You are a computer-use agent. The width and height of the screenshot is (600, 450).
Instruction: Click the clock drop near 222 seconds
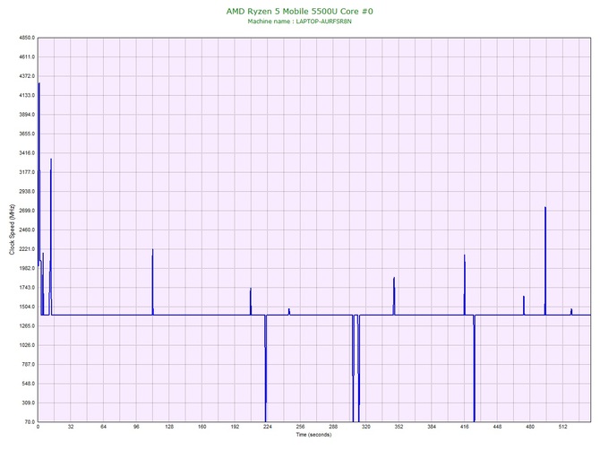(265, 368)
